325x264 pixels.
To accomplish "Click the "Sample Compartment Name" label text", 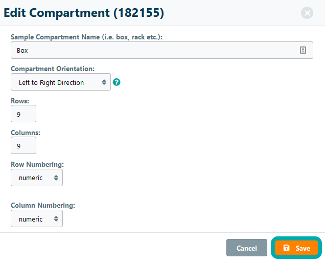I will [x=57, y=37].
